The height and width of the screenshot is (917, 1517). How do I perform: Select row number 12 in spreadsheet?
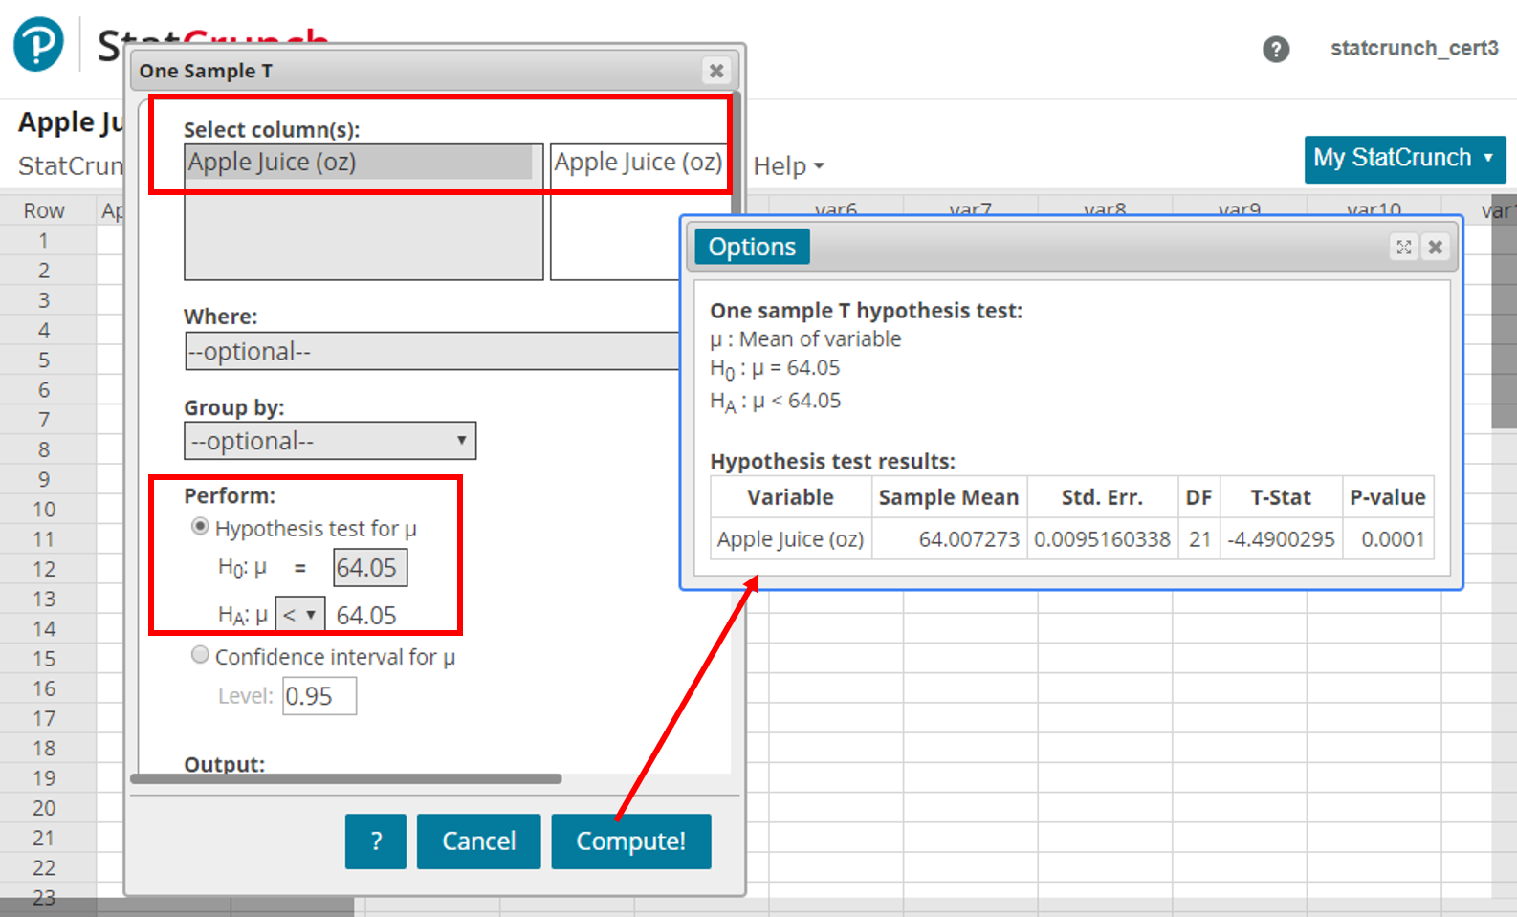click(x=44, y=569)
